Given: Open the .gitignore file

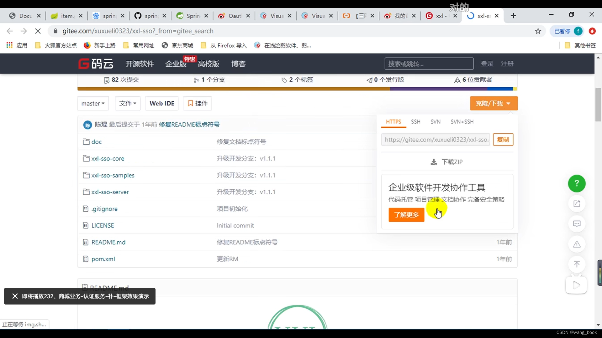Looking at the screenshot, I should 104,209.
